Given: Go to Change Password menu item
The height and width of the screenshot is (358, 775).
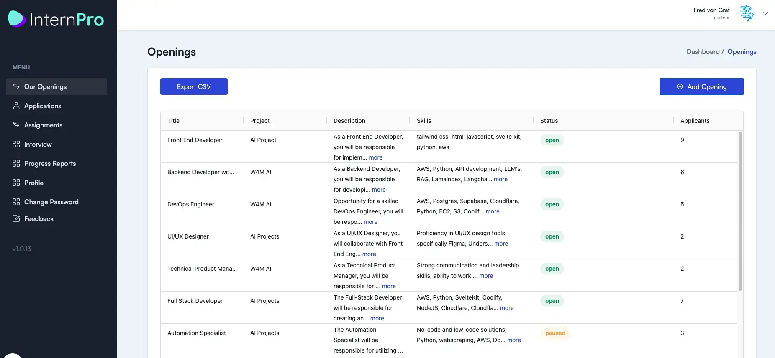Looking at the screenshot, I should coord(51,202).
